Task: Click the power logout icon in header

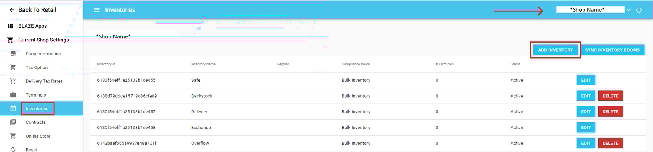Action: point(639,10)
